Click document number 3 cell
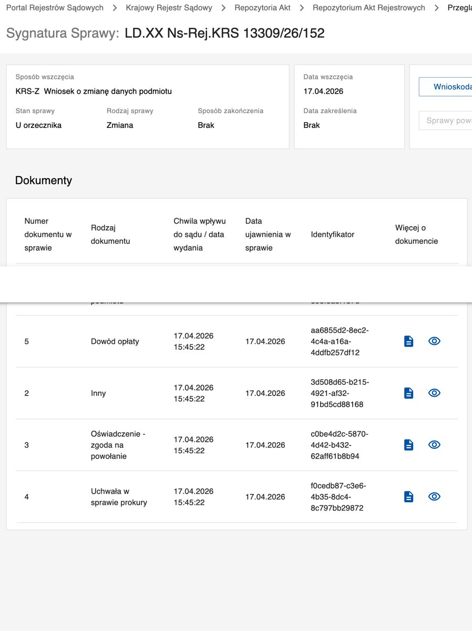 27,445
